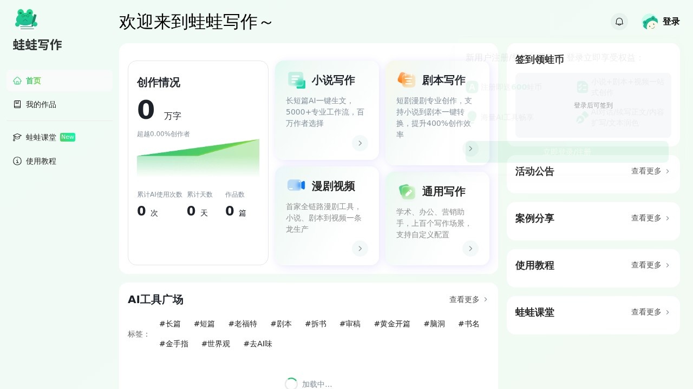Click the 登录后可签到 sign-in box
Screen dimensions: 693x389
coord(593,105)
